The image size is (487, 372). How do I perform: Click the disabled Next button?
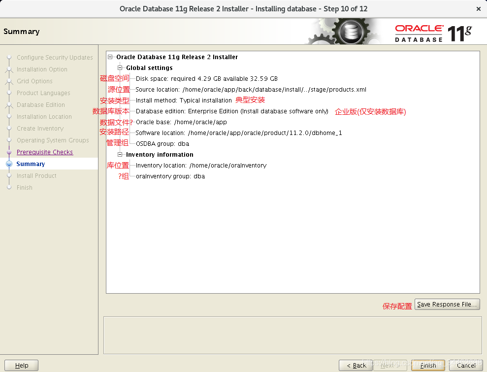[390, 366]
